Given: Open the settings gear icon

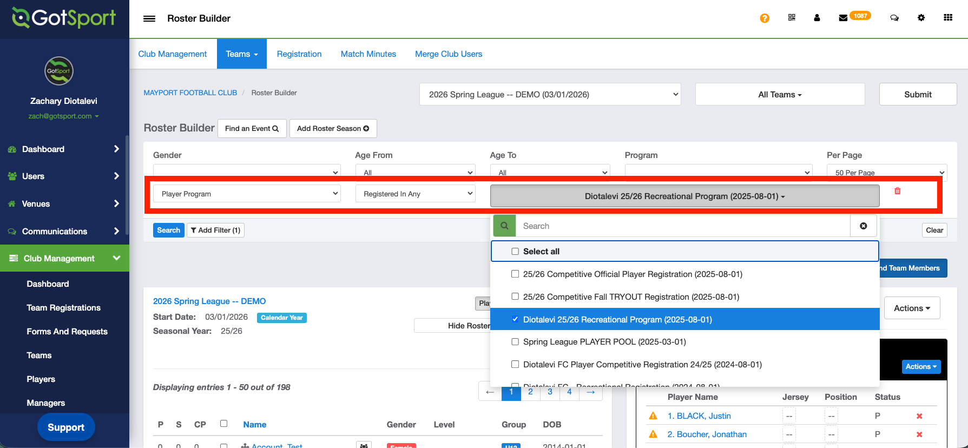Looking at the screenshot, I should (921, 18).
